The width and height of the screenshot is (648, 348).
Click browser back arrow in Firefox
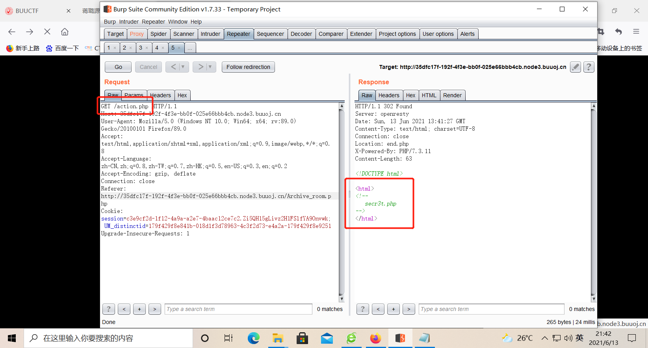pos(12,31)
